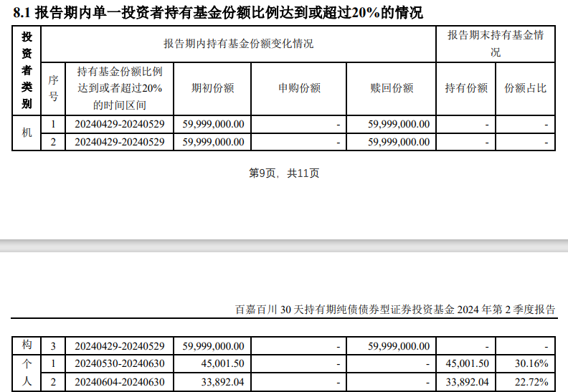Select the 申购份额 column header
Image resolution: width=568 pixels, height=392 pixels.
point(299,88)
